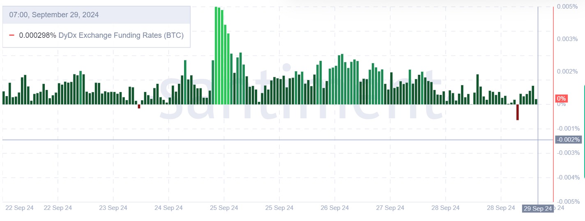Click the large red negative bar near 28 Sep
This screenshot has height=221, width=585.
pyautogui.click(x=518, y=112)
